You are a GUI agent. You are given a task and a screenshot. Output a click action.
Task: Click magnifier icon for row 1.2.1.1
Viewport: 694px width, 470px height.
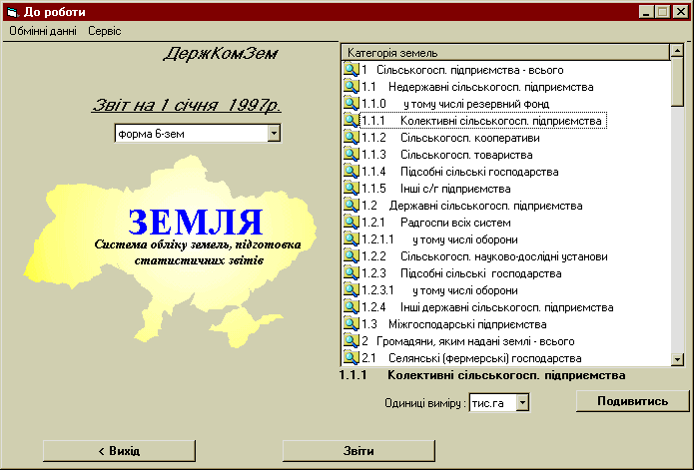(x=350, y=239)
